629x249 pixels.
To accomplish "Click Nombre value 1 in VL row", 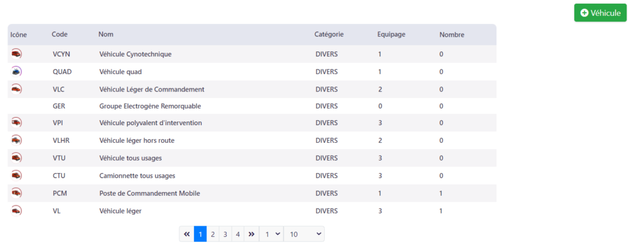I will [x=441, y=211].
